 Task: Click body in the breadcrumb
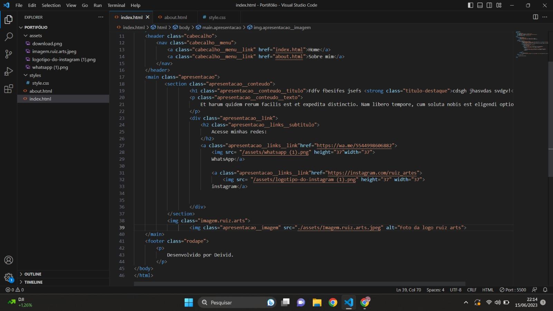click(184, 27)
